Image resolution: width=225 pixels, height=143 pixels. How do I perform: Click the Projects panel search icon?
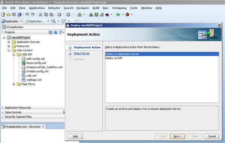(50, 32)
